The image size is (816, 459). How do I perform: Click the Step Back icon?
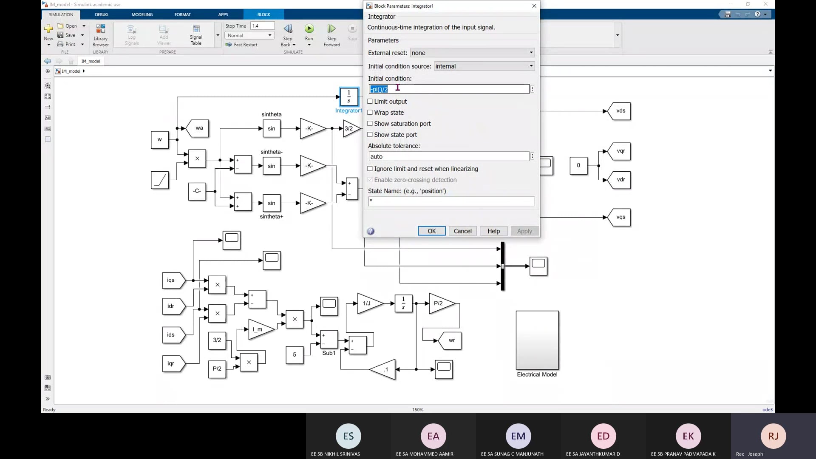click(x=288, y=29)
